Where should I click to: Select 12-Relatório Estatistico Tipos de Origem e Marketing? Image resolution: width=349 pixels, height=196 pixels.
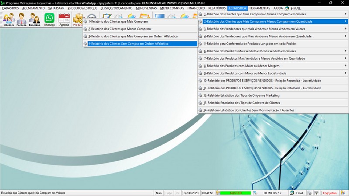273,95
